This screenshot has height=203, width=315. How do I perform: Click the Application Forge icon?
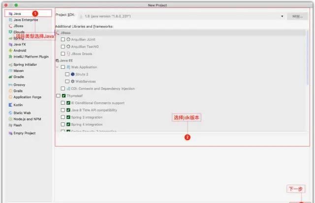[10, 97]
